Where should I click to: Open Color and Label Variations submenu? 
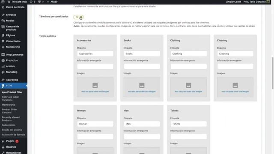(10, 98)
